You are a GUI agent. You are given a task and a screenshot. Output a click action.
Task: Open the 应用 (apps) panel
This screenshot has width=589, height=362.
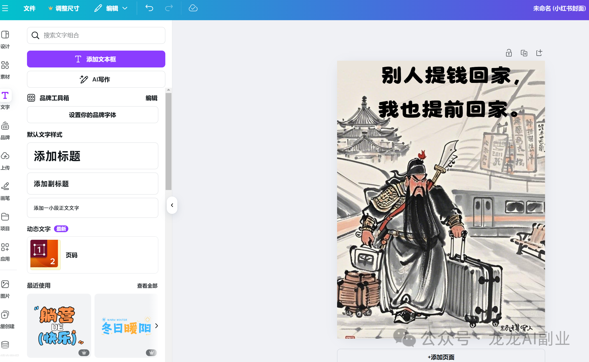coord(5,251)
